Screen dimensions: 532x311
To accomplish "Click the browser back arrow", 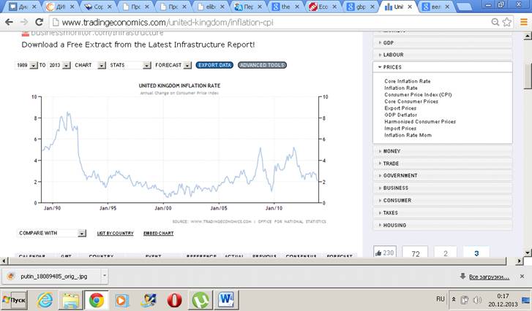I will coord(9,21).
